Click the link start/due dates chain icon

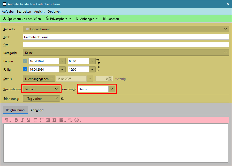(x=99, y=65)
